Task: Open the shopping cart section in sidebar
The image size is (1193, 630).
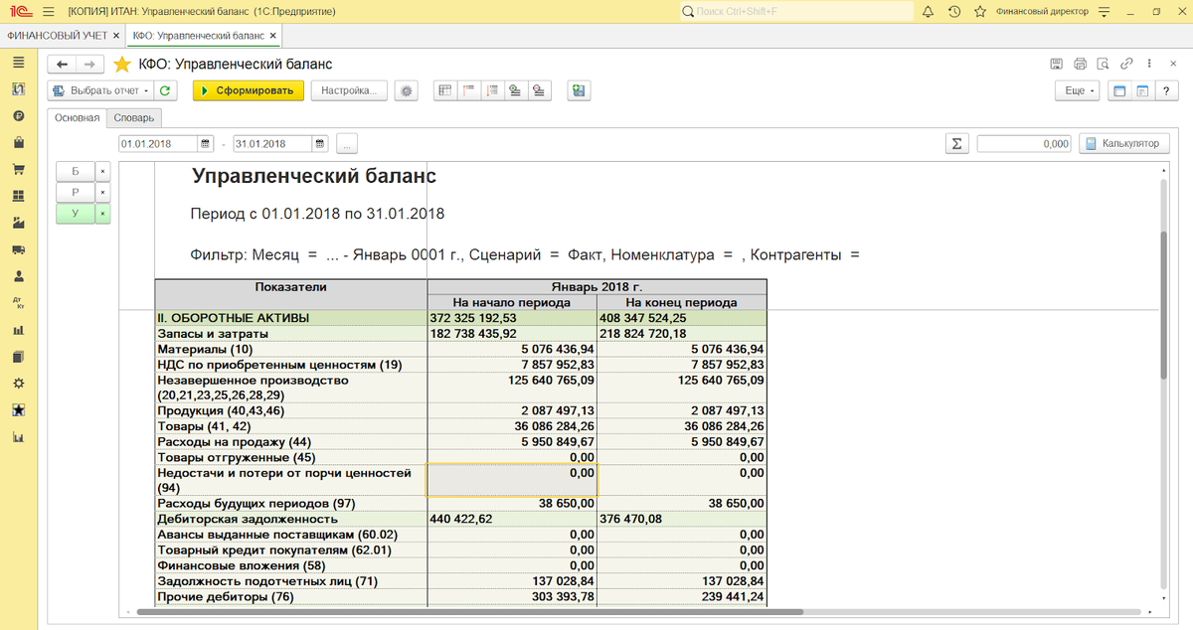Action: click(18, 169)
